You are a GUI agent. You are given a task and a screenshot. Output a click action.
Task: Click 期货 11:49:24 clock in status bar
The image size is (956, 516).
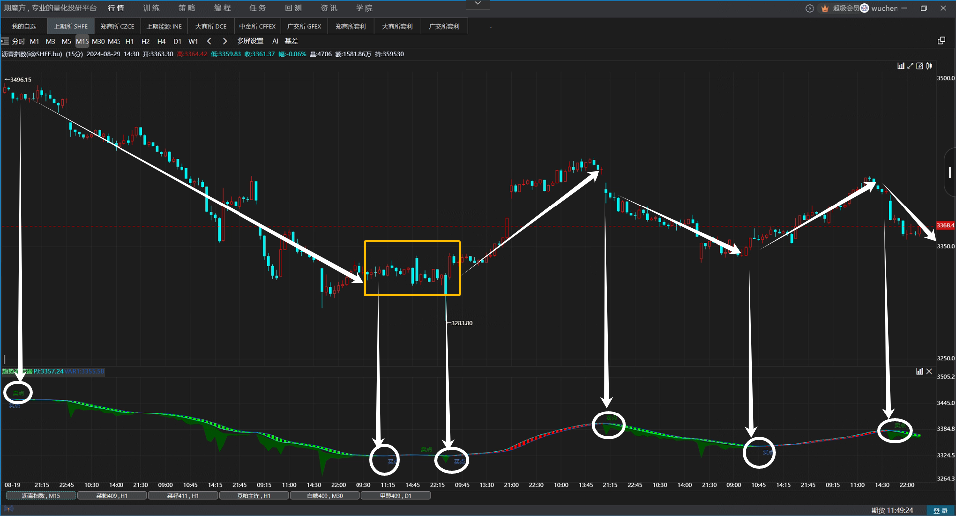pos(892,511)
